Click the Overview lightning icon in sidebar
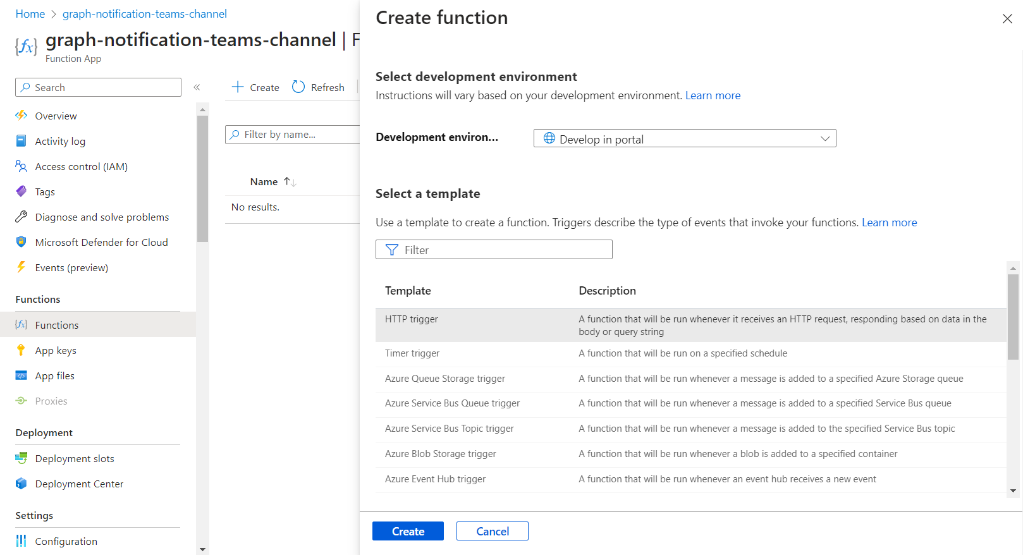Screen dimensions: 1023x555 click(21, 116)
